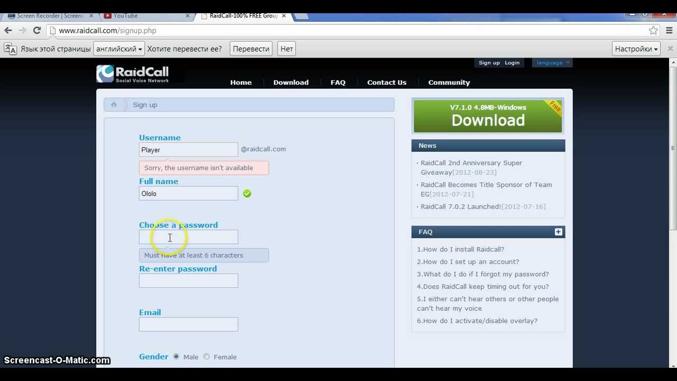Select the Female gender option
677x381 pixels.
206,357
